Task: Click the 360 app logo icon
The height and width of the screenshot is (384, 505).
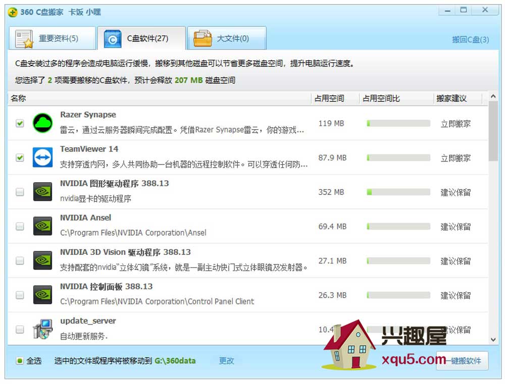Action: point(13,12)
